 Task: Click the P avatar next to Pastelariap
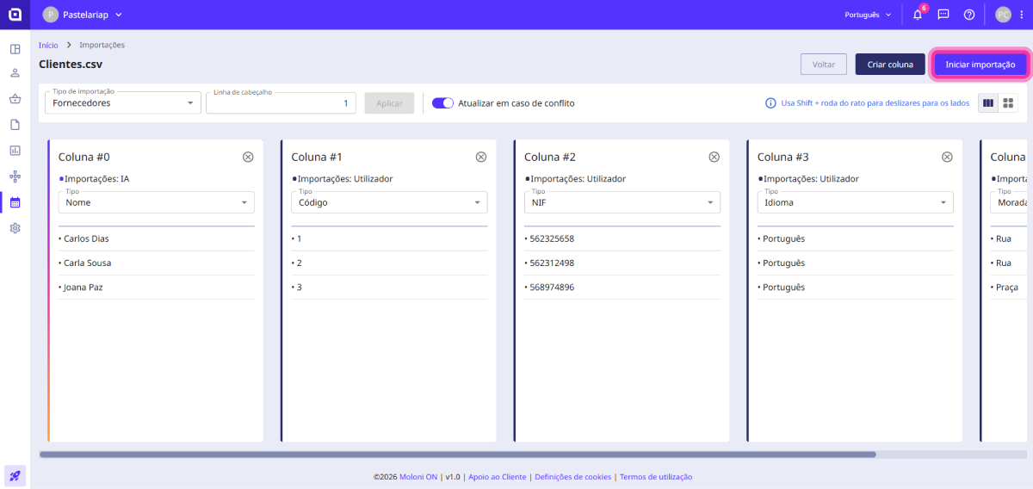tap(51, 15)
